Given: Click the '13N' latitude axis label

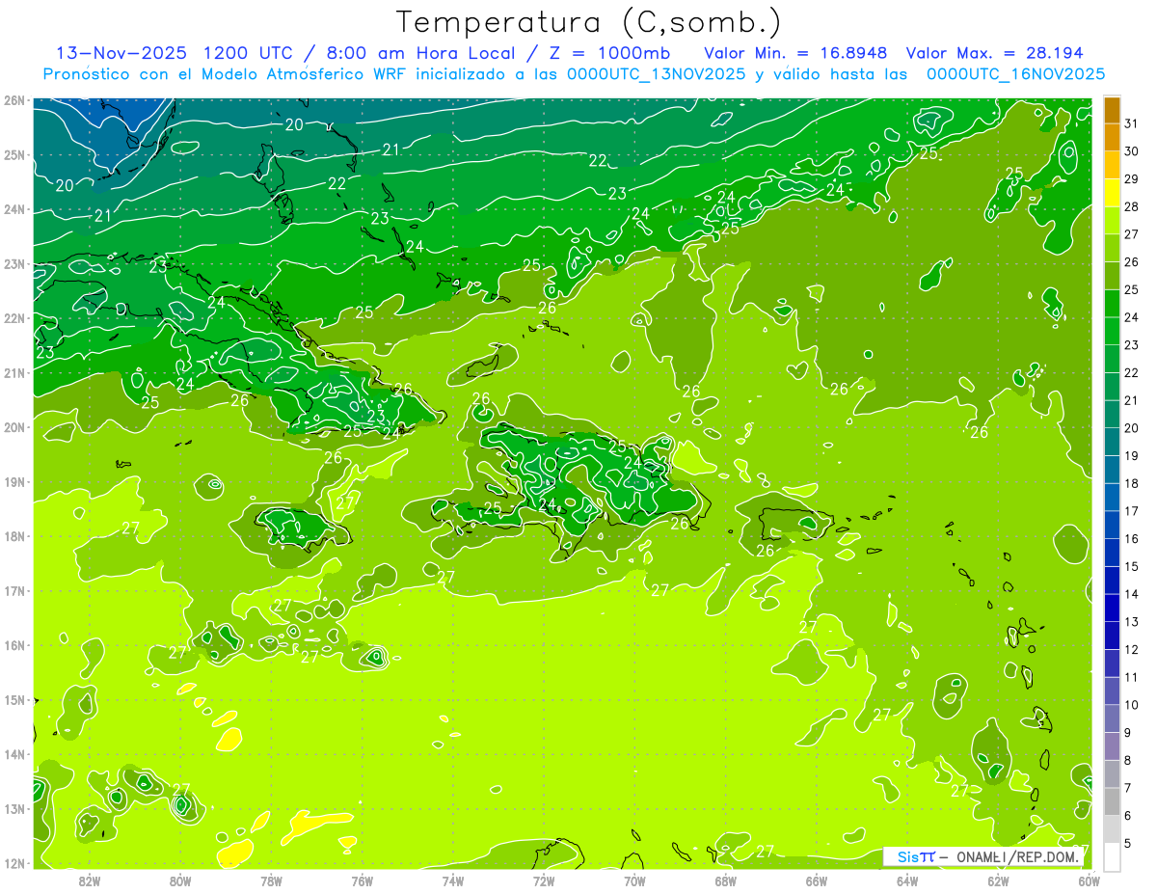Looking at the screenshot, I should pyautogui.click(x=14, y=809).
